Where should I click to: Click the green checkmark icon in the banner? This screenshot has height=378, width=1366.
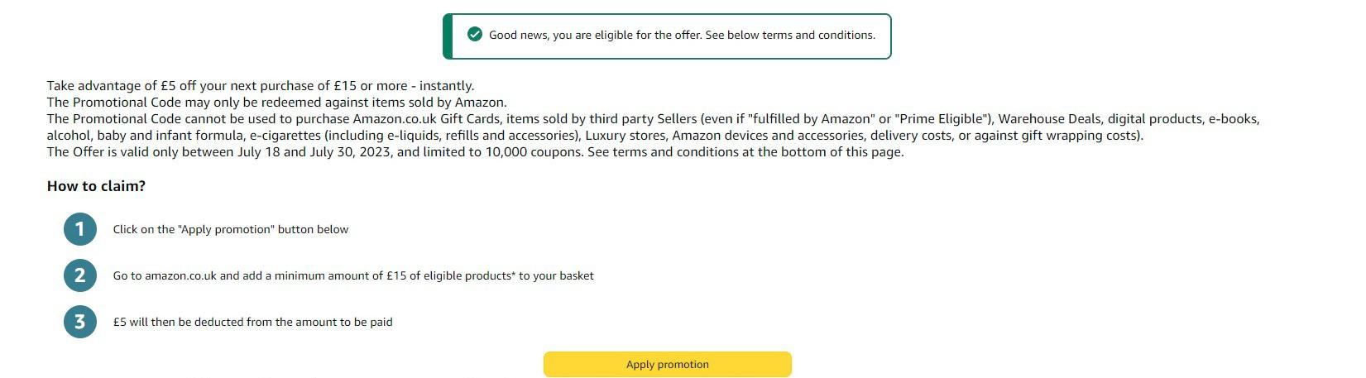coord(474,35)
